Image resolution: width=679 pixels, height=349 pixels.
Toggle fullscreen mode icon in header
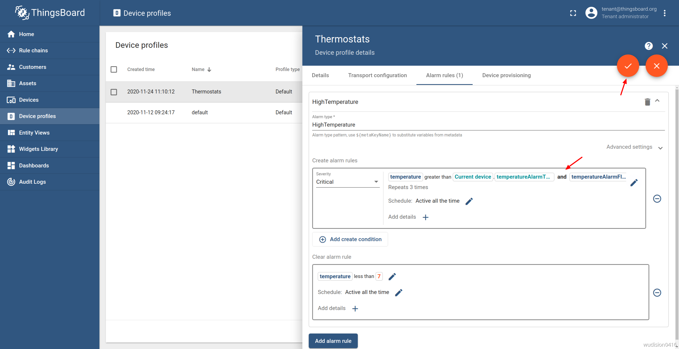[573, 13]
